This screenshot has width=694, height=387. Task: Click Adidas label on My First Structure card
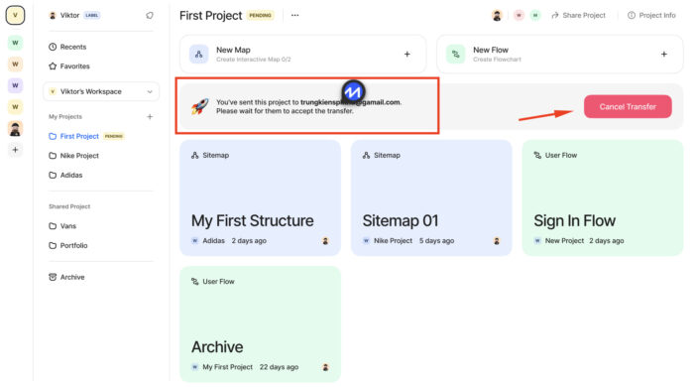(213, 241)
